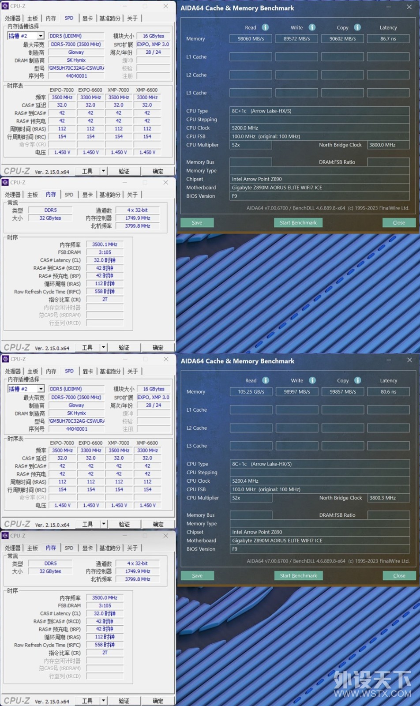
Task: Click Save in AIDA64 window showing 86.7 ns latency
Action: click(197, 223)
